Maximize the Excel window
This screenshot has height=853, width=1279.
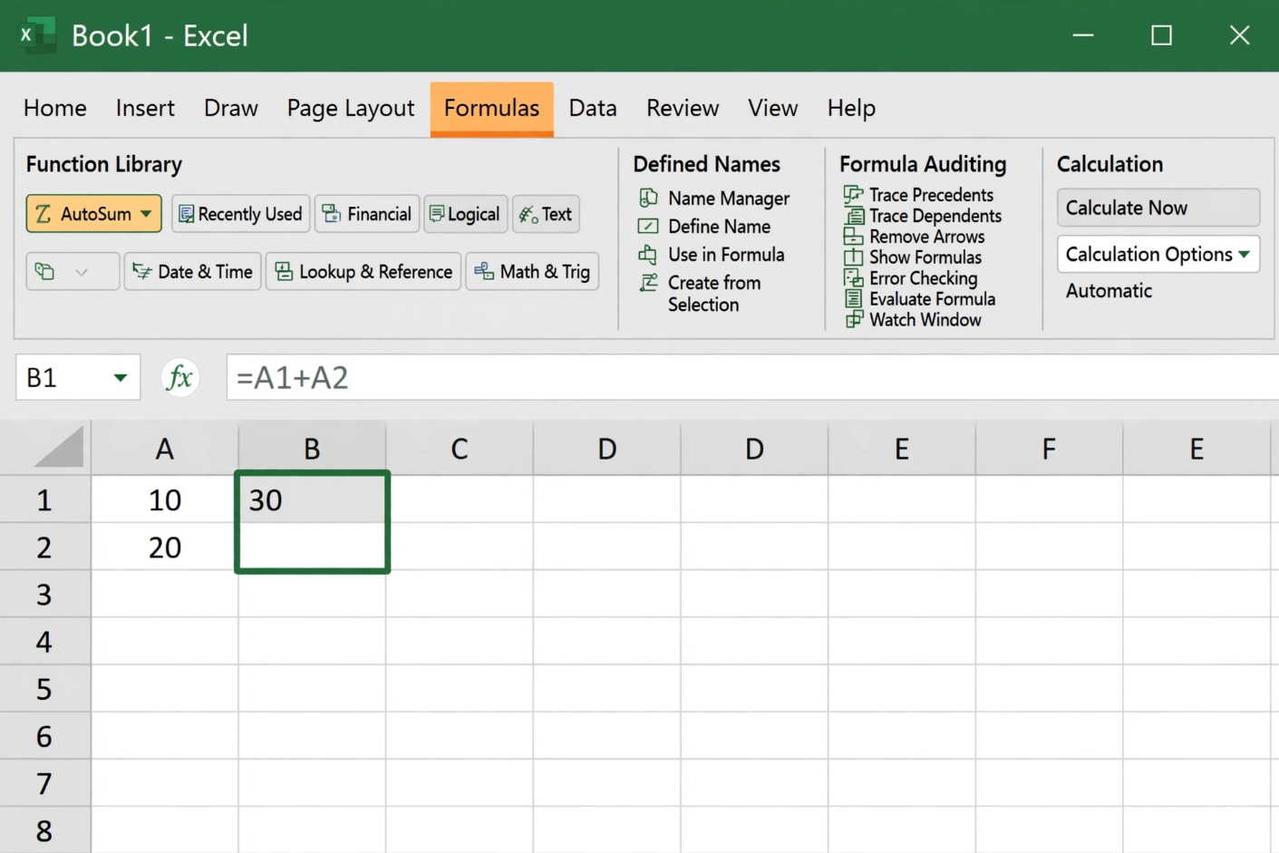[x=1161, y=35]
